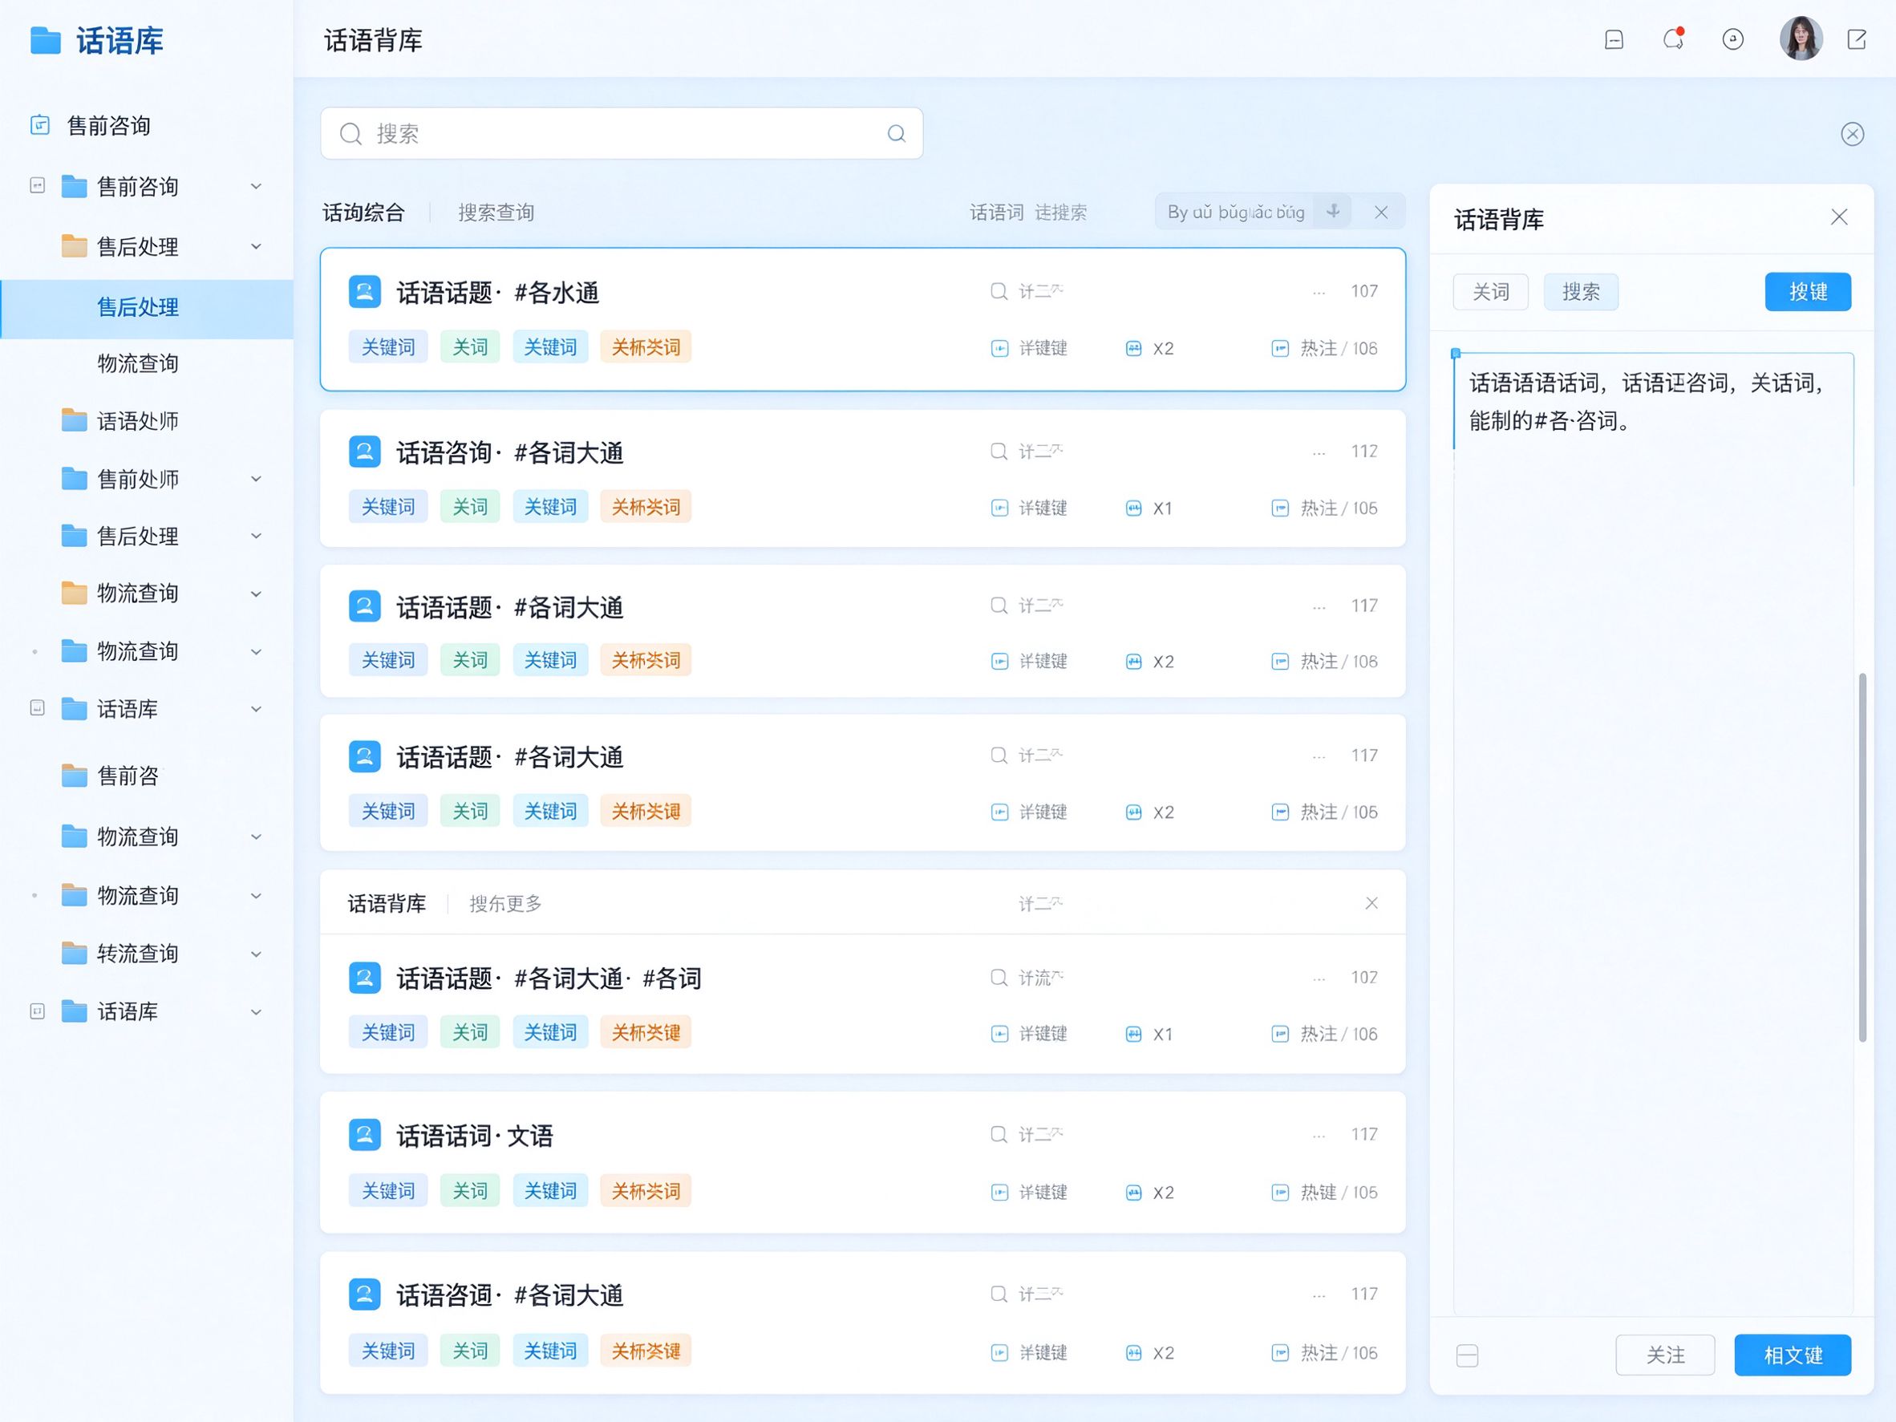Expand the first 售后处理 folder chevron
Screen dimensions: 1896x1422
[255, 246]
